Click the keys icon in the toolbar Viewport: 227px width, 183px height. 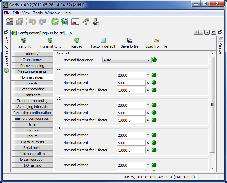pos(85,22)
